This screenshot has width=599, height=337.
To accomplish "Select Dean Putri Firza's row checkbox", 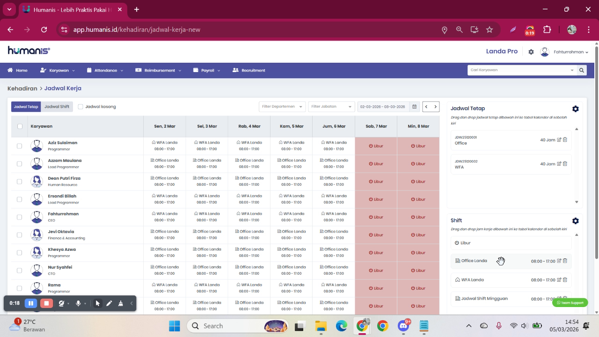I will pos(20,182).
